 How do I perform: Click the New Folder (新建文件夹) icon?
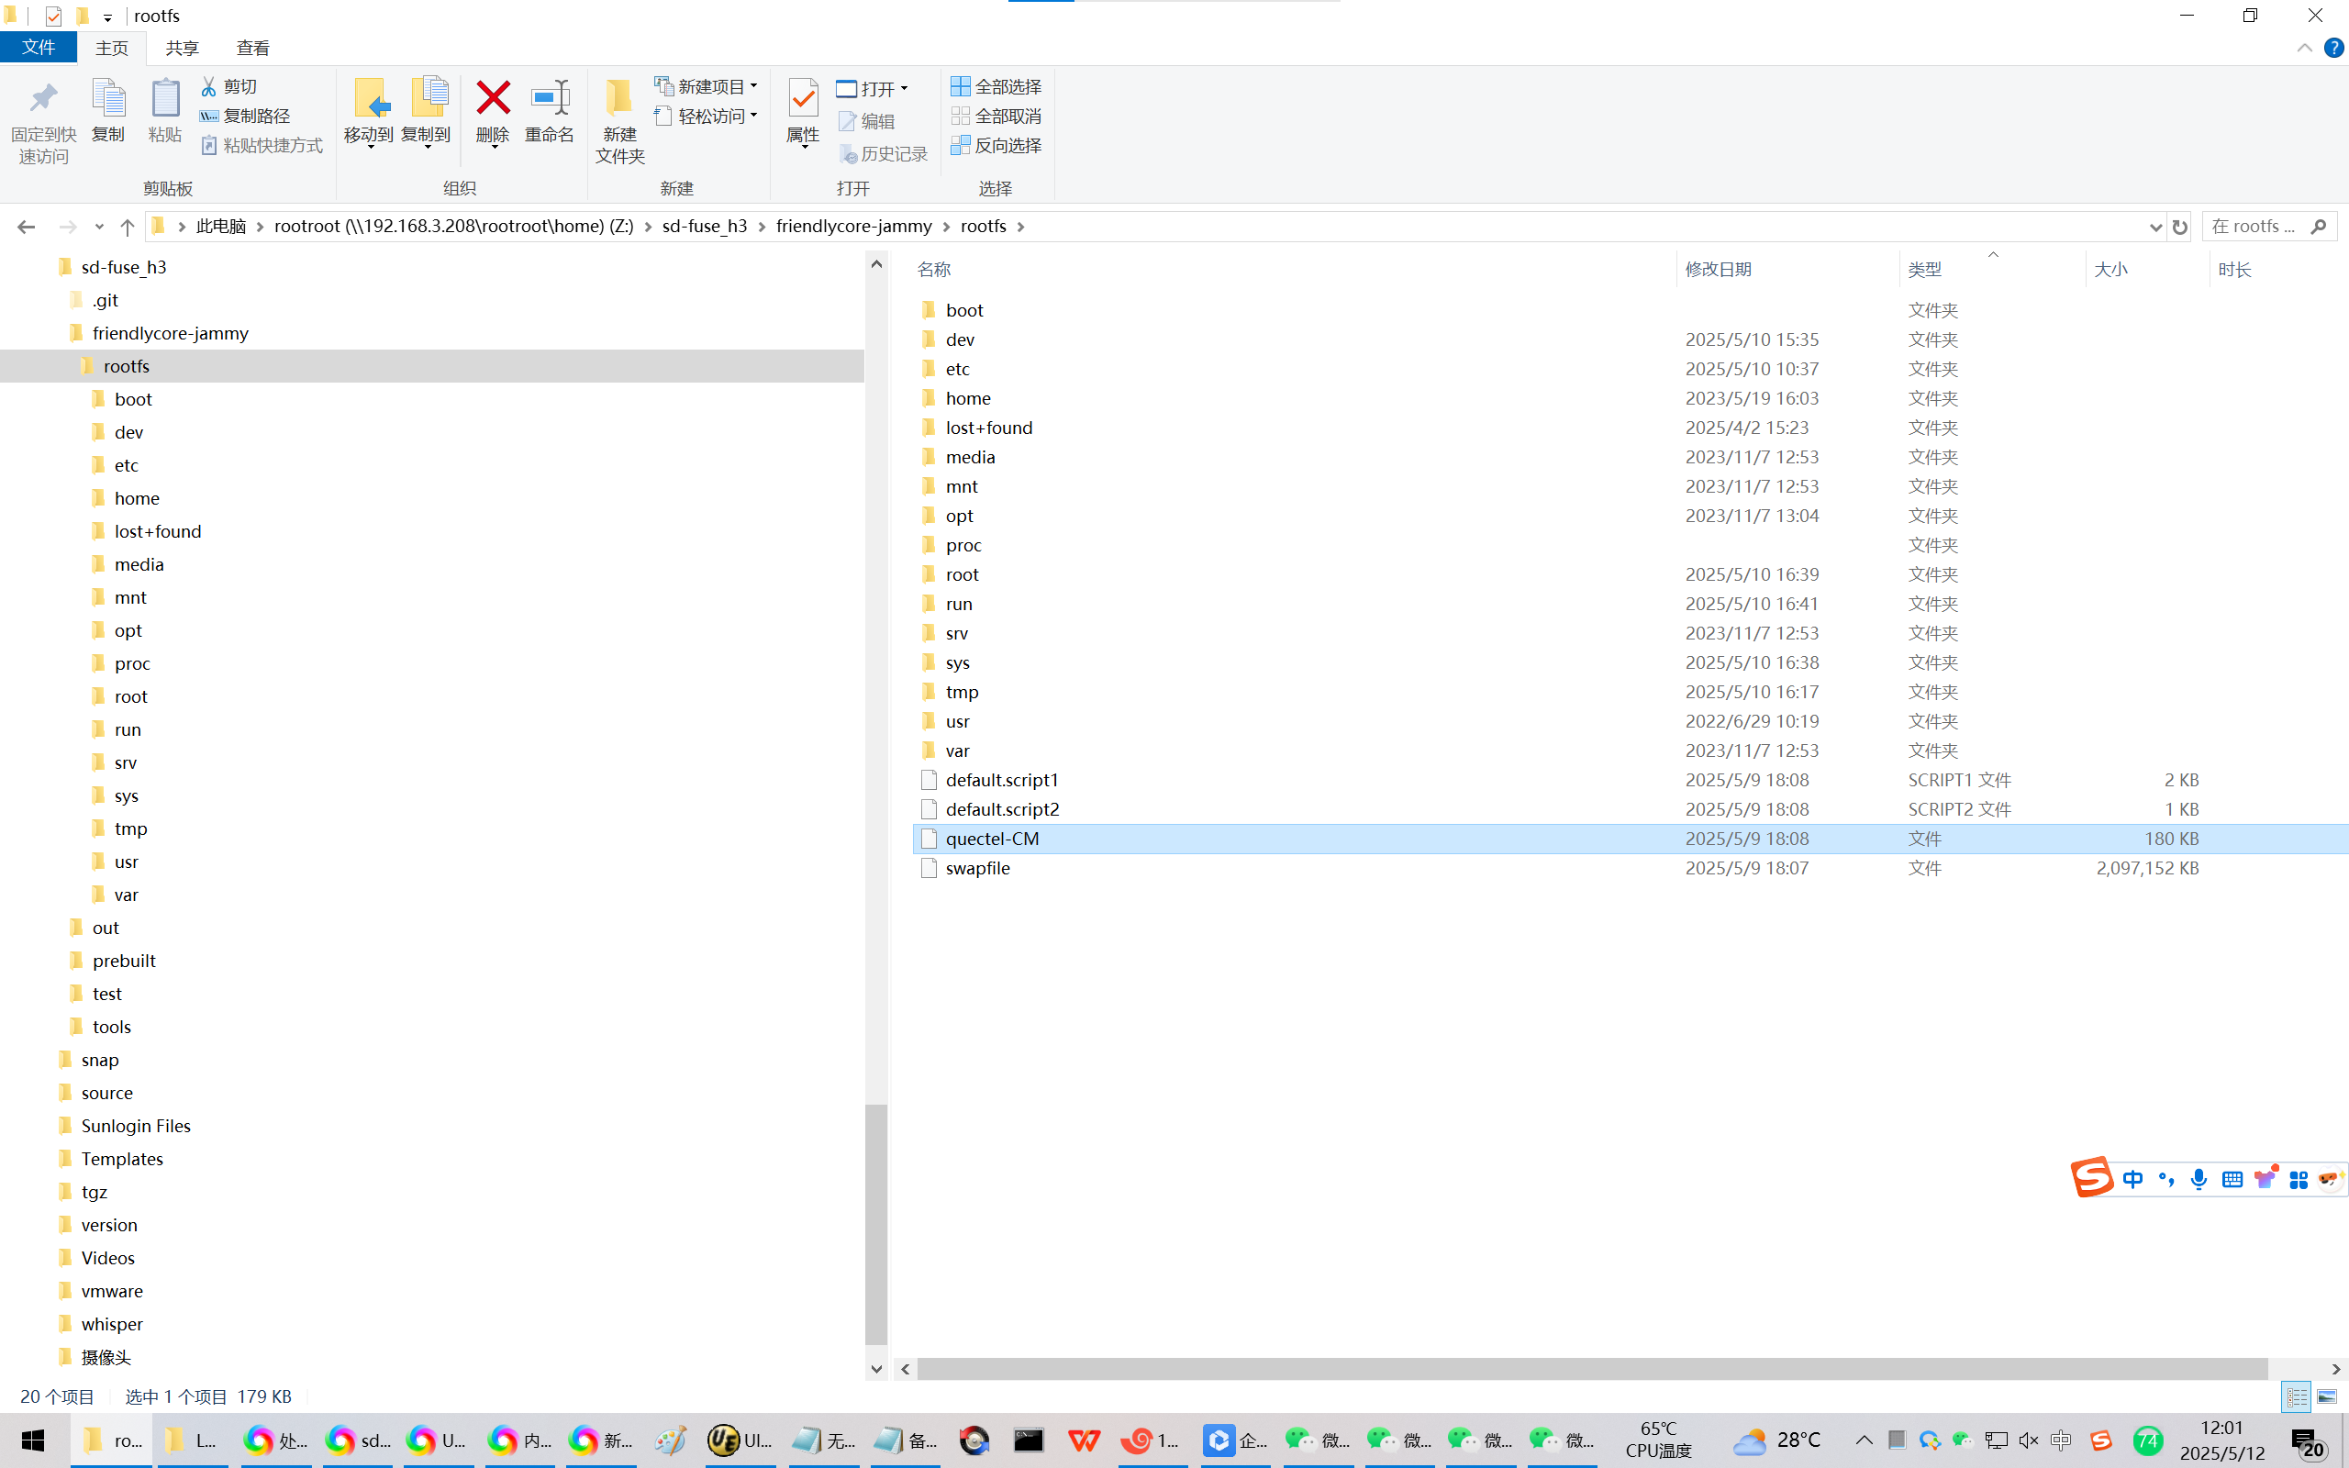click(619, 99)
